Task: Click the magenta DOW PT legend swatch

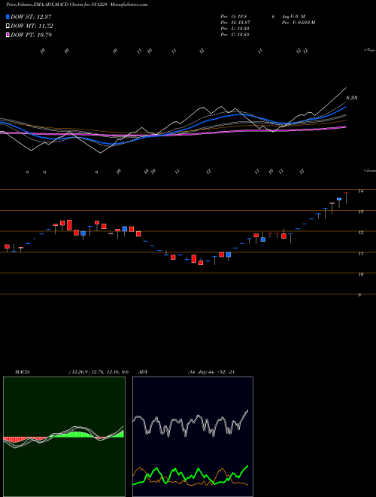Action: pyautogui.click(x=8, y=35)
